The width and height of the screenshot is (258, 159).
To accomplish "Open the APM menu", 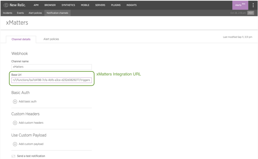I will (36, 5).
